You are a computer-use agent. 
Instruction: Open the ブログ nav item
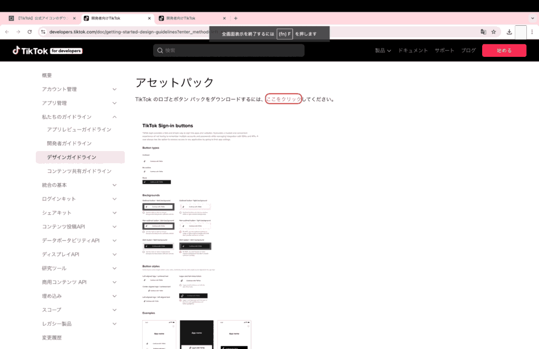coord(468,51)
